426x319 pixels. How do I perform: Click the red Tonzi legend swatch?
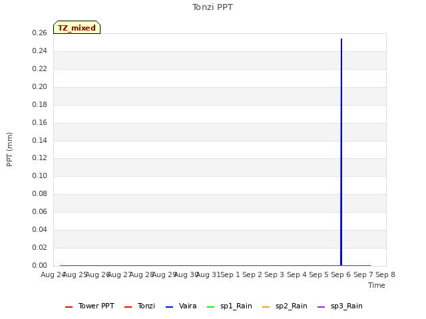(x=128, y=307)
